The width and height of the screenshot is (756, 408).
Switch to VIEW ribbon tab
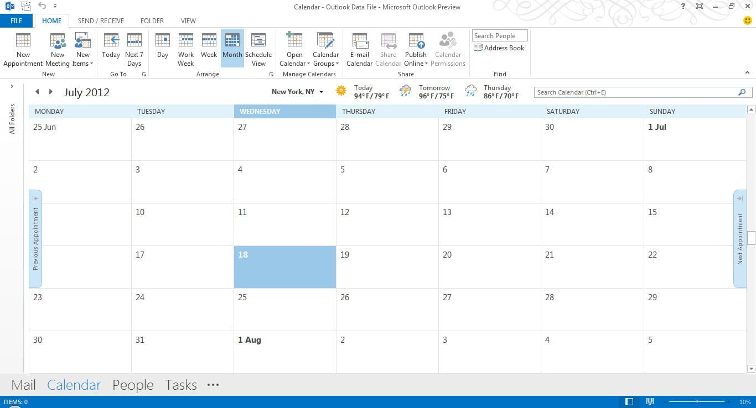[188, 21]
